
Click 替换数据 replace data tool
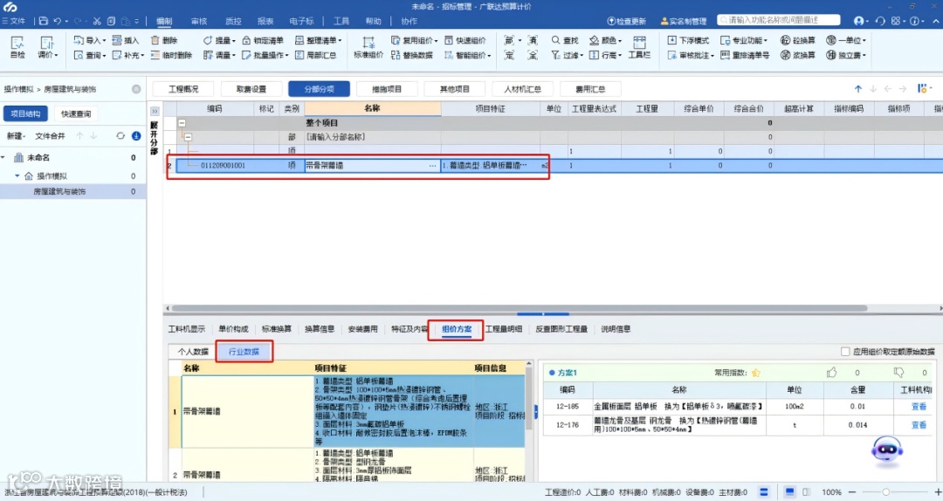[x=412, y=55]
